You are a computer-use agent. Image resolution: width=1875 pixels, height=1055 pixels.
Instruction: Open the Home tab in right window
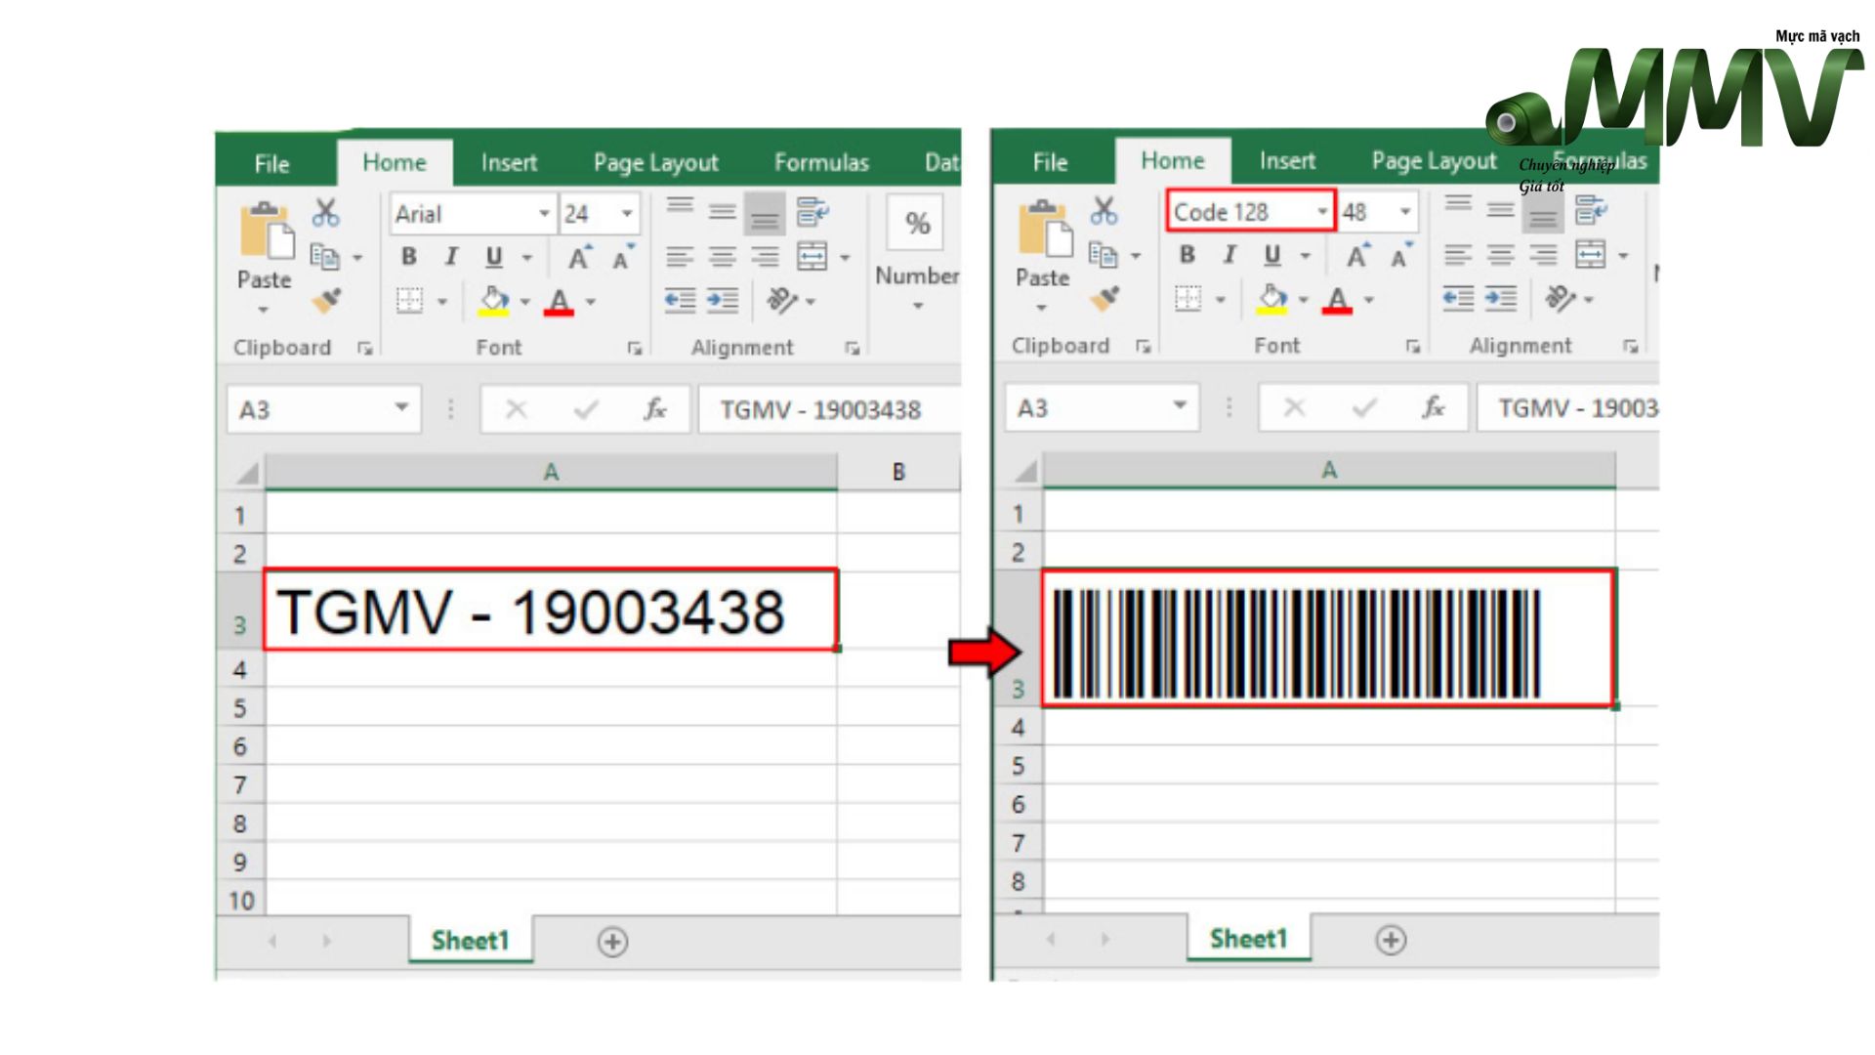click(1173, 160)
